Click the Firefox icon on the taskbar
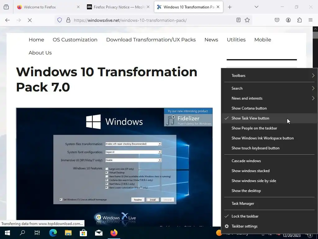318x239 pixels. click(114, 233)
